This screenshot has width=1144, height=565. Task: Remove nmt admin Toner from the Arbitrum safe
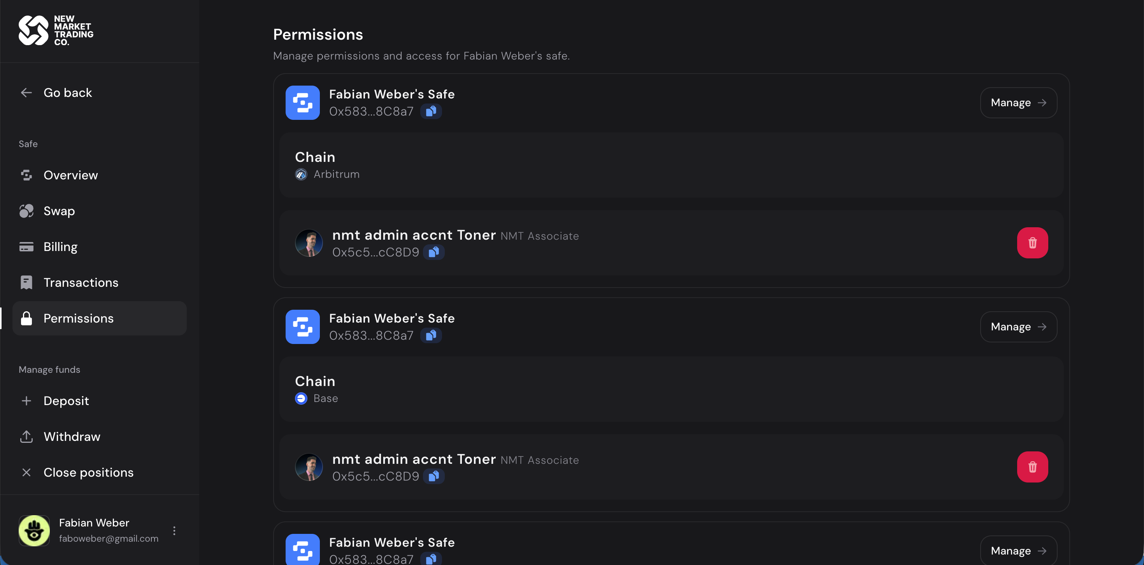(1033, 242)
